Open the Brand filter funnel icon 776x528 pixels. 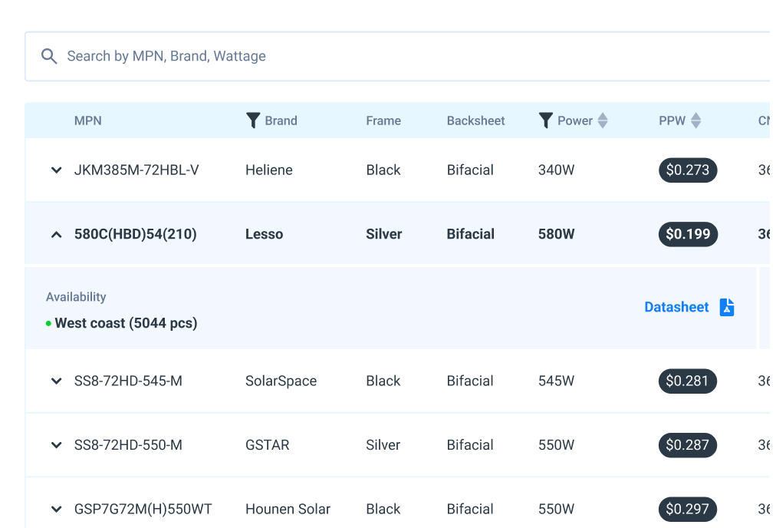pos(253,120)
